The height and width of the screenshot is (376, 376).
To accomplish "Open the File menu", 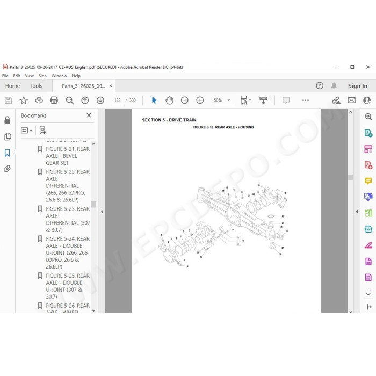I will pos(5,76).
